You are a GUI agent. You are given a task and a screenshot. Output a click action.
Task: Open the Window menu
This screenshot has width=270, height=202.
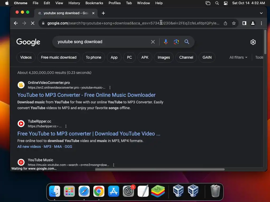[x=143, y=3]
